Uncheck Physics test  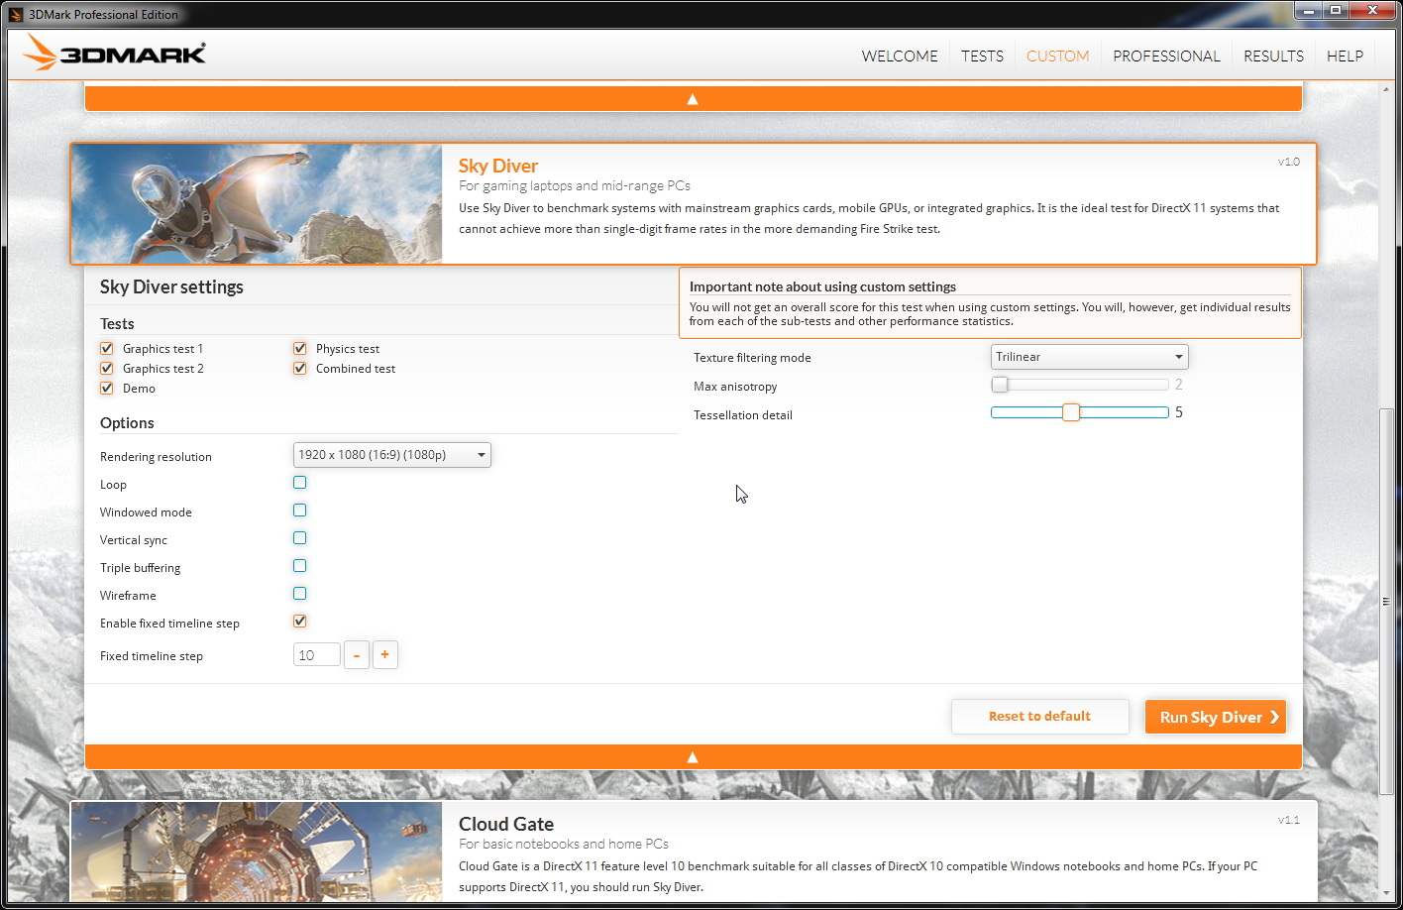(300, 348)
